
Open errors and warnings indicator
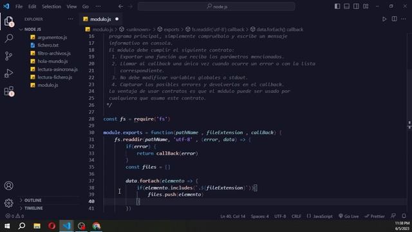tap(15, 216)
